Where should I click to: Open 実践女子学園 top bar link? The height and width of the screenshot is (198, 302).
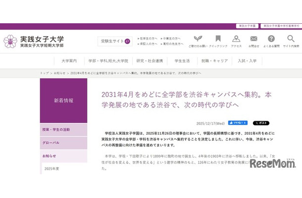(x=247, y=26)
